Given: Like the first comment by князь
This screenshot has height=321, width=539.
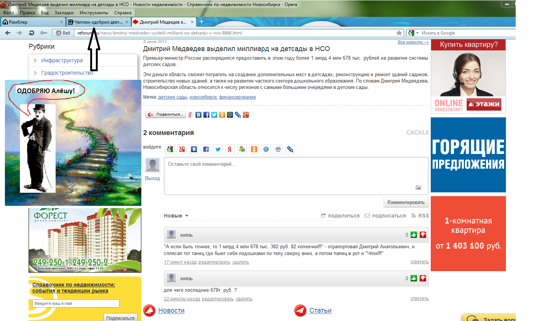Looking at the screenshot, I should pyautogui.click(x=414, y=235).
